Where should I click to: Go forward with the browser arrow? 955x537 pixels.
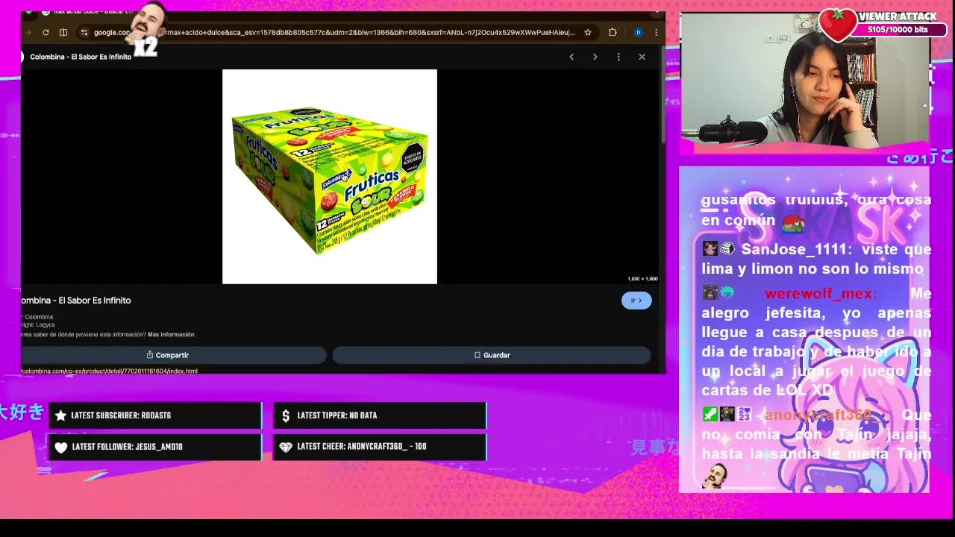(x=28, y=32)
